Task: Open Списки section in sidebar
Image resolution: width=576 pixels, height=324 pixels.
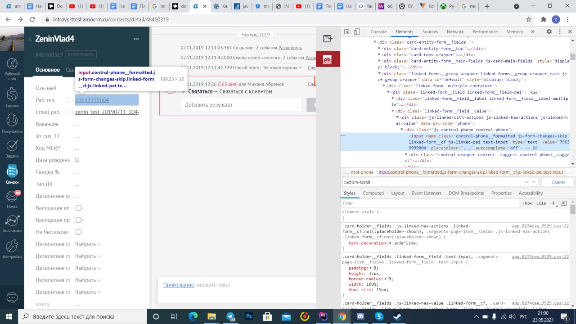Action: (12, 175)
